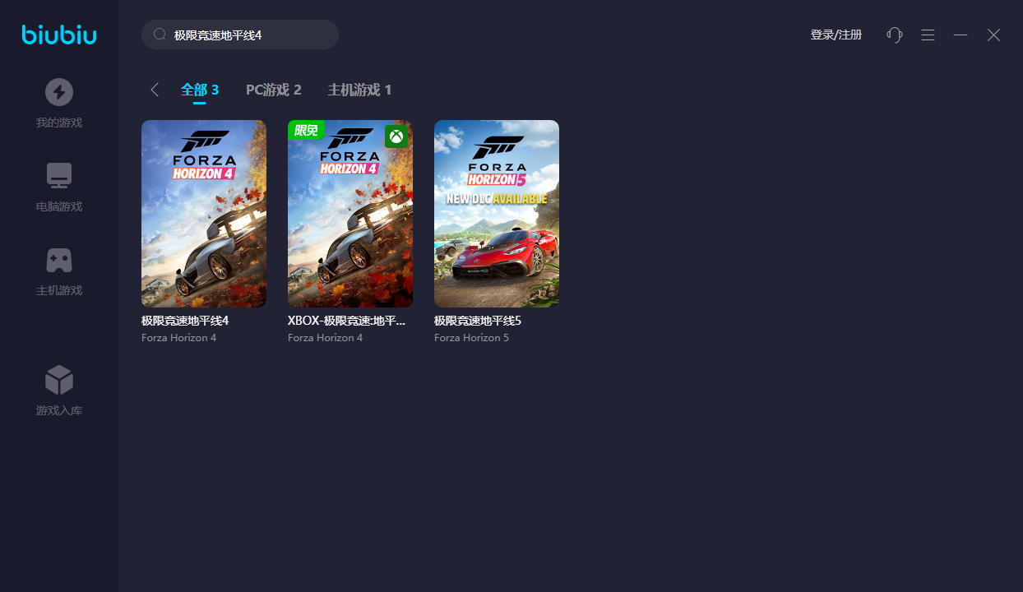
Task: Click the search field containing 极限竞速地平线4
Action: coord(247,35)
